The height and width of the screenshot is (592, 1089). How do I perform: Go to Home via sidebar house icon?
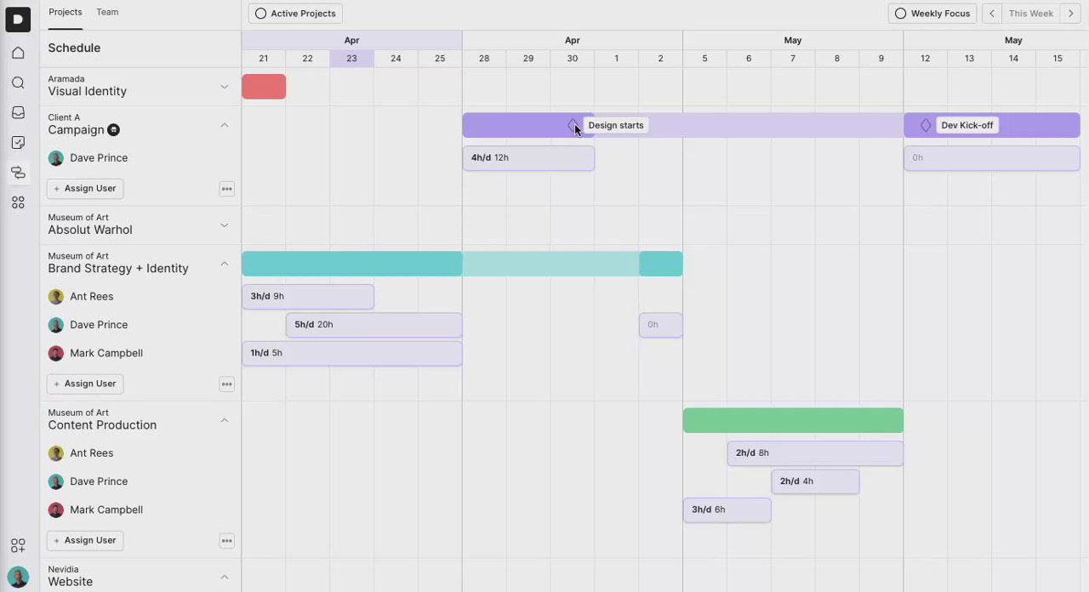[18, 53]
